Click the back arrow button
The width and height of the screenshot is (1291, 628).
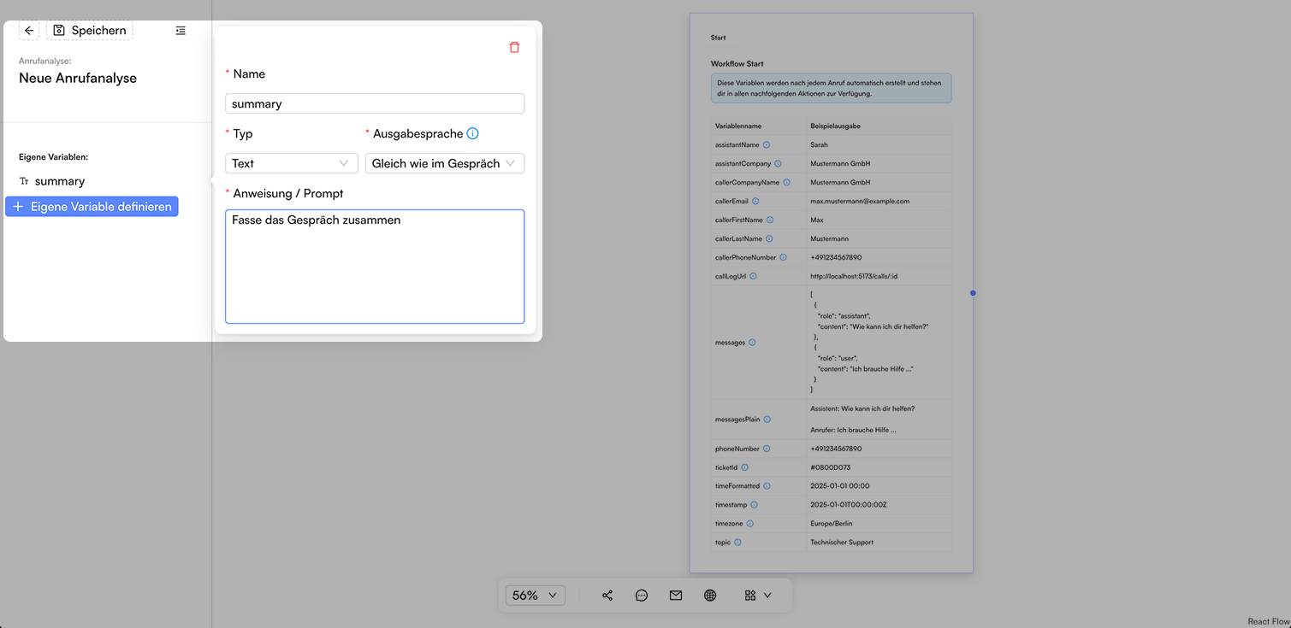[x=29, y=31]
